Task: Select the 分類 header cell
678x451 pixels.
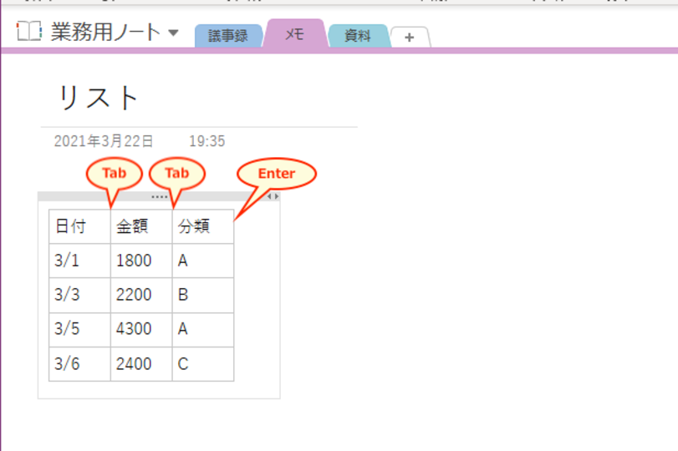Action: (203, 226)
